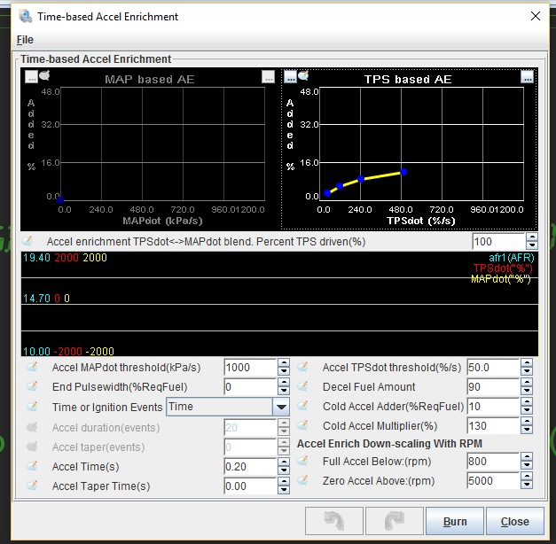The height and width of the screenshot is (544, 556).
Task: Click the Accel TPSdot threshold input field
Action: [492, 367]
